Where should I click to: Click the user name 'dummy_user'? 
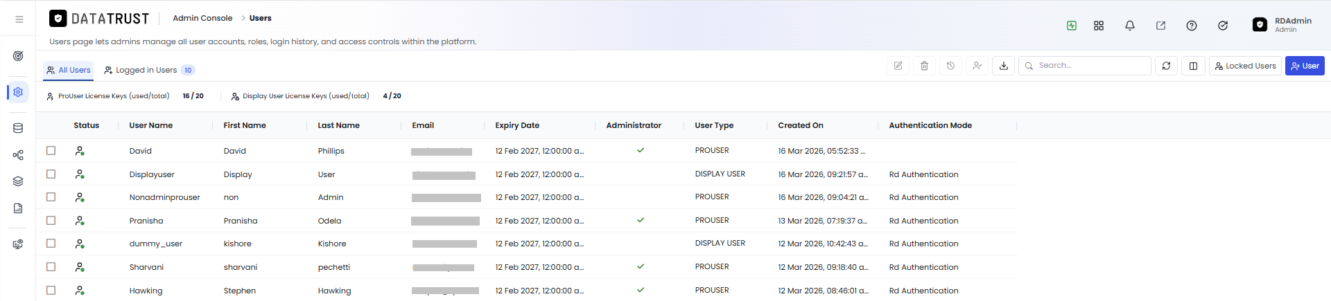coord(156,244)
